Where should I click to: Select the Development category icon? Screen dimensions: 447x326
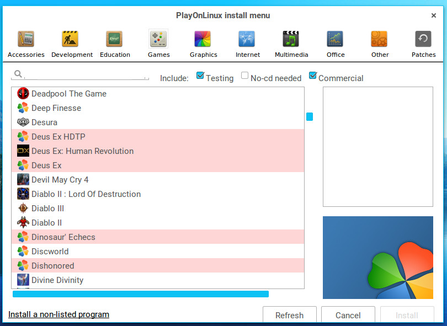click(72, 44)
